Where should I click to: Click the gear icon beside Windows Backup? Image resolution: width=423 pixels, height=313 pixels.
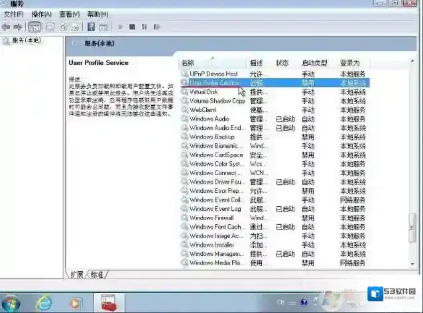(184, 137)
